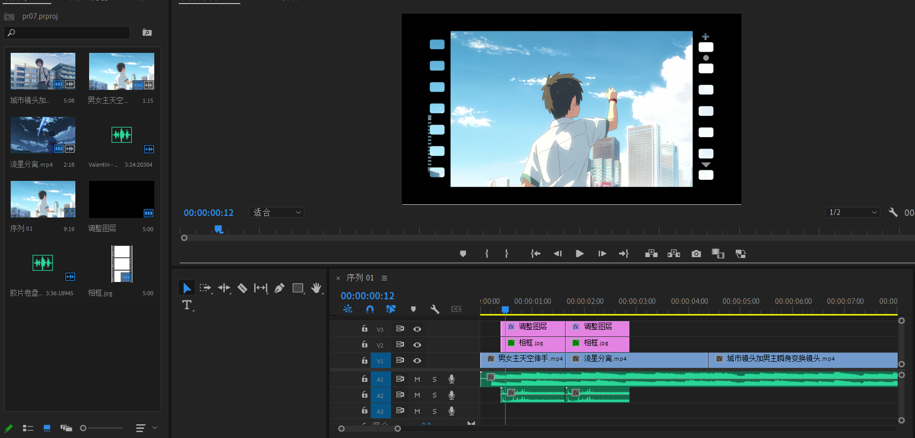Open project panel sort icons menu
This screenshot has width=915, height=438.
(141, 428)
